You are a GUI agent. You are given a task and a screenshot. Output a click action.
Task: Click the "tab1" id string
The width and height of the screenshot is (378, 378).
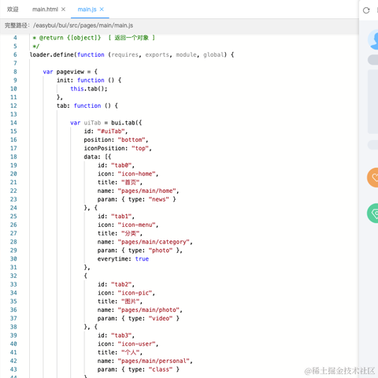[121, 217]
